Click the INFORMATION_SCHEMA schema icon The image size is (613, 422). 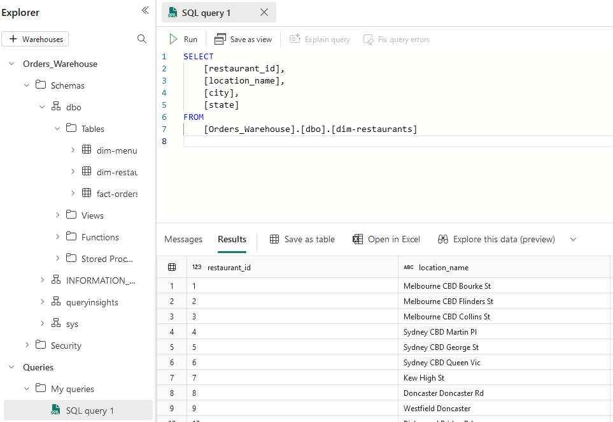pos(56,280)
